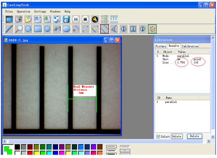
Task: Pick the bright yellow color swatch
Action: tap(36, 153)
